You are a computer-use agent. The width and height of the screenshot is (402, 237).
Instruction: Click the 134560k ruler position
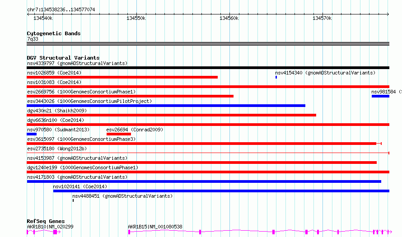[x=229, y=18]
